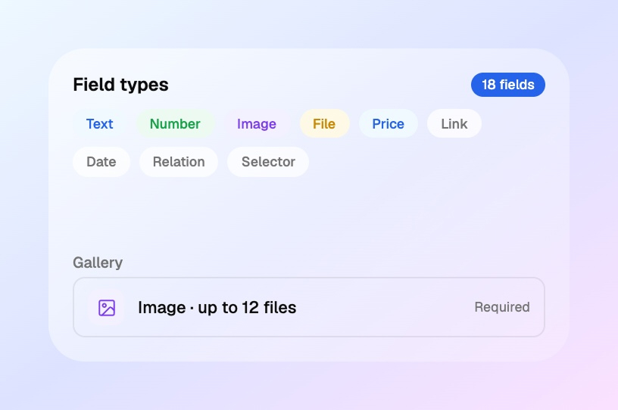Viewport: 618px width, 410px height.
Task: Click the Gallery image icon
Action: click(x=107, y=308)
